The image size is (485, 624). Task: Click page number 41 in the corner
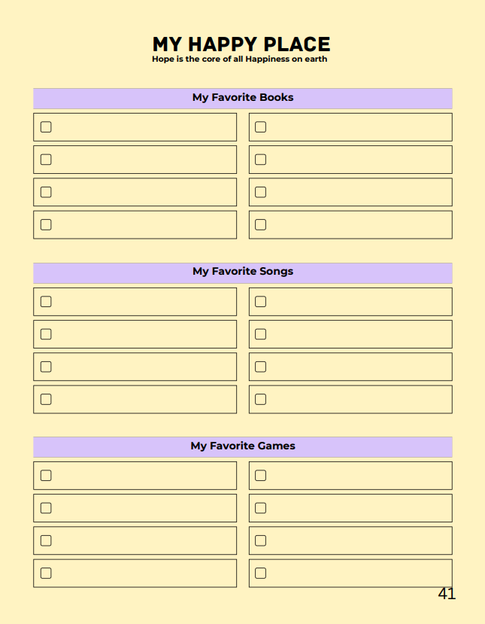point(447,594)
